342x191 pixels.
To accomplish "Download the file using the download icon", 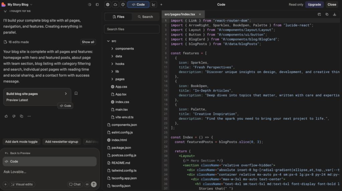I will (x=335, y=14).
